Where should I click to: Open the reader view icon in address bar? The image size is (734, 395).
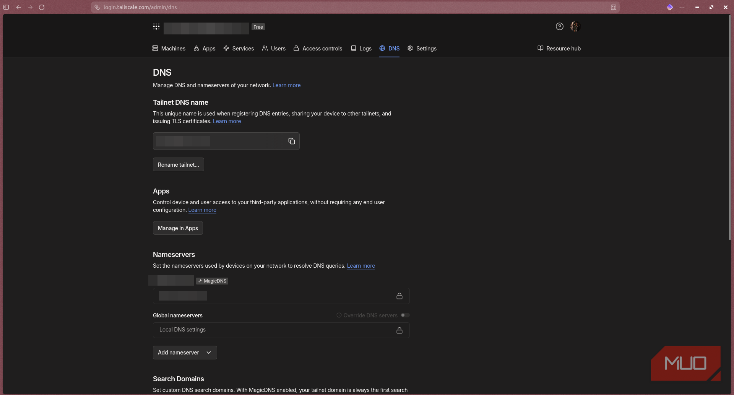coord(614,7)
